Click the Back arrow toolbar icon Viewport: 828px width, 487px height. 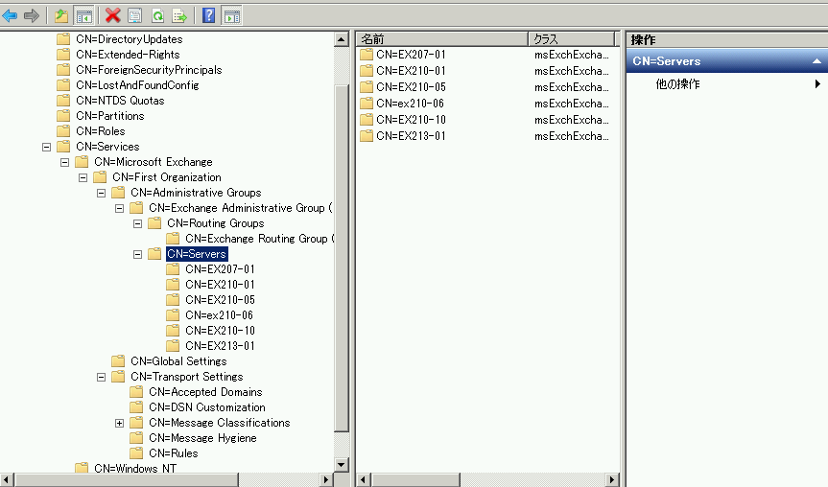pos(10,16)
